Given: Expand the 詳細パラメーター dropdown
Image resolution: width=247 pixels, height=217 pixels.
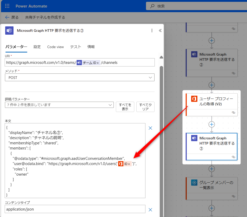Looking at the screenshot, I should click(x=59, y=105).
